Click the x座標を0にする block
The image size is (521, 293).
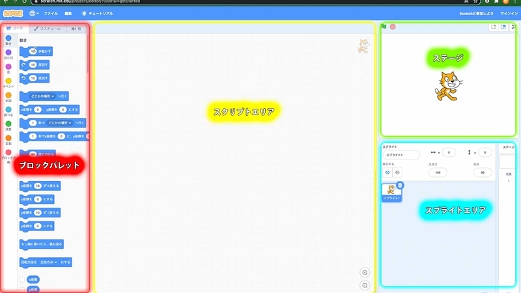36,199
